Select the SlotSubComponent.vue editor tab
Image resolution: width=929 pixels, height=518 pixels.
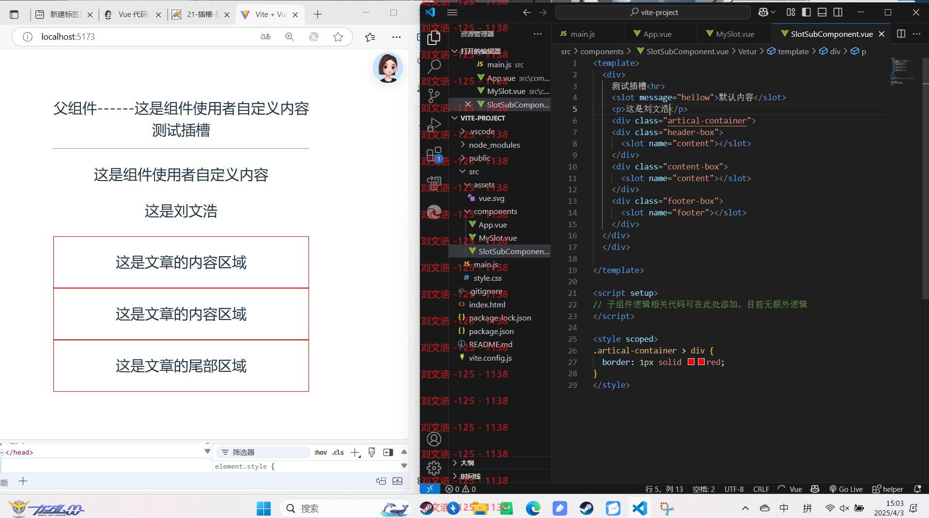(x=831, y=34)
